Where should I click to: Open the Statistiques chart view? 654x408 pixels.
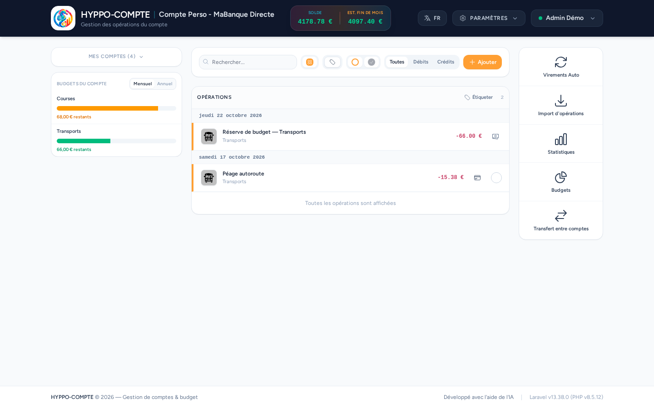[561, 144]
